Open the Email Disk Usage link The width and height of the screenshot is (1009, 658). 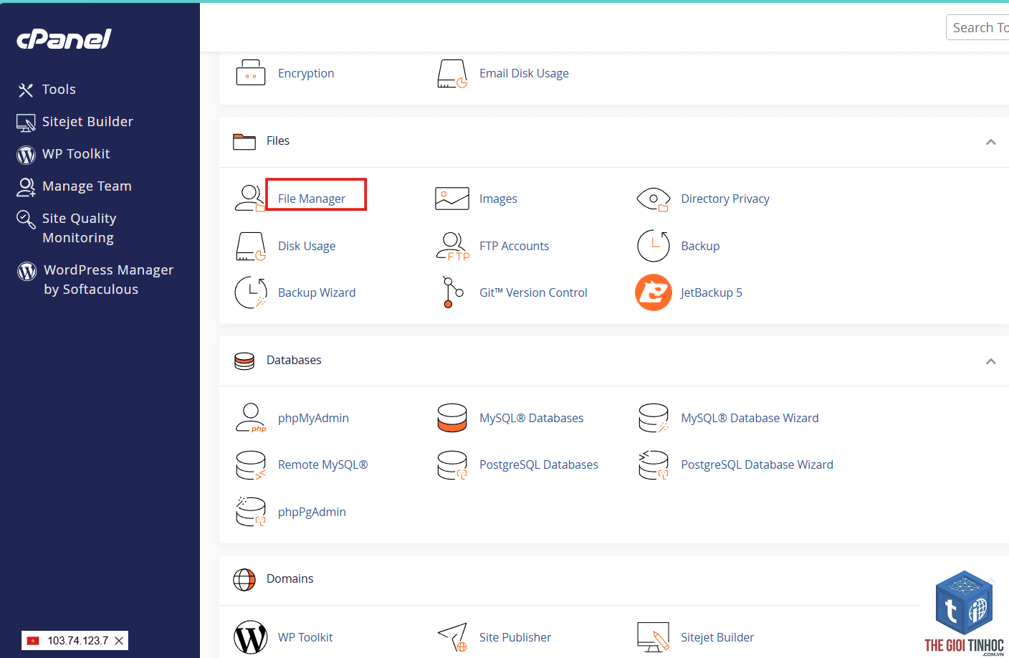[524, 73]
